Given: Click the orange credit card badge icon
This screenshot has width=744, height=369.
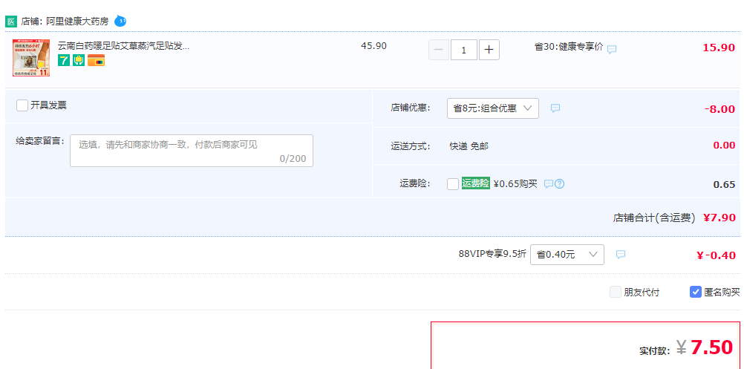Looking at the screenshot, I should (x=97, y=60).
